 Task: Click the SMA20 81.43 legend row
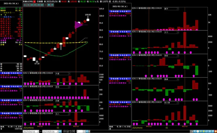[x=11, y=8]
